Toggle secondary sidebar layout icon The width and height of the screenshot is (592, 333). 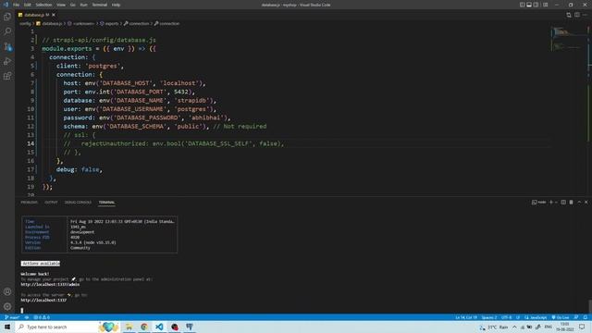click(x=536, y=5)
